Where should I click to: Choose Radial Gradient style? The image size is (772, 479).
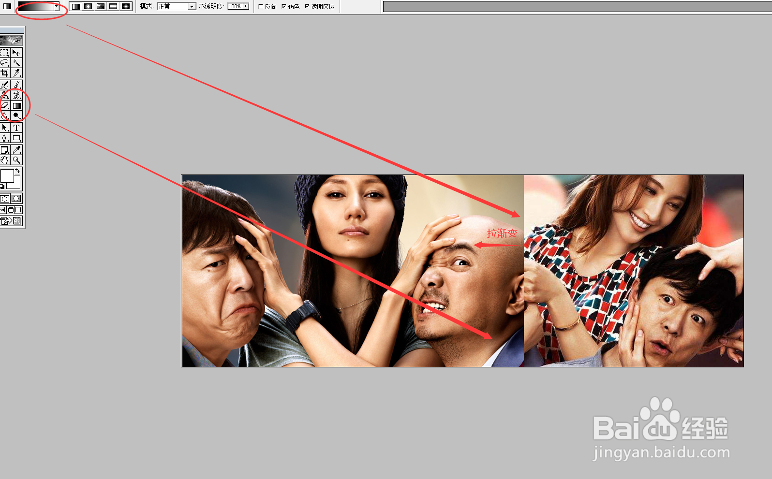point(88,6)
